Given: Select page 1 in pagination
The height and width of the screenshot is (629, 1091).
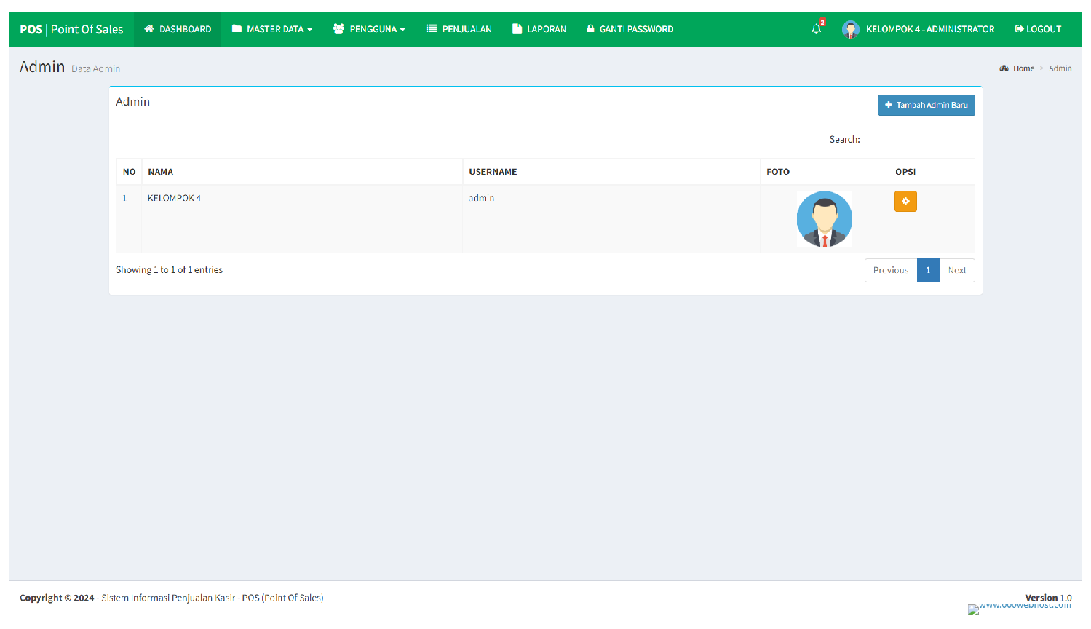Looking at the screenshot, I should click(x=928, y=270).
